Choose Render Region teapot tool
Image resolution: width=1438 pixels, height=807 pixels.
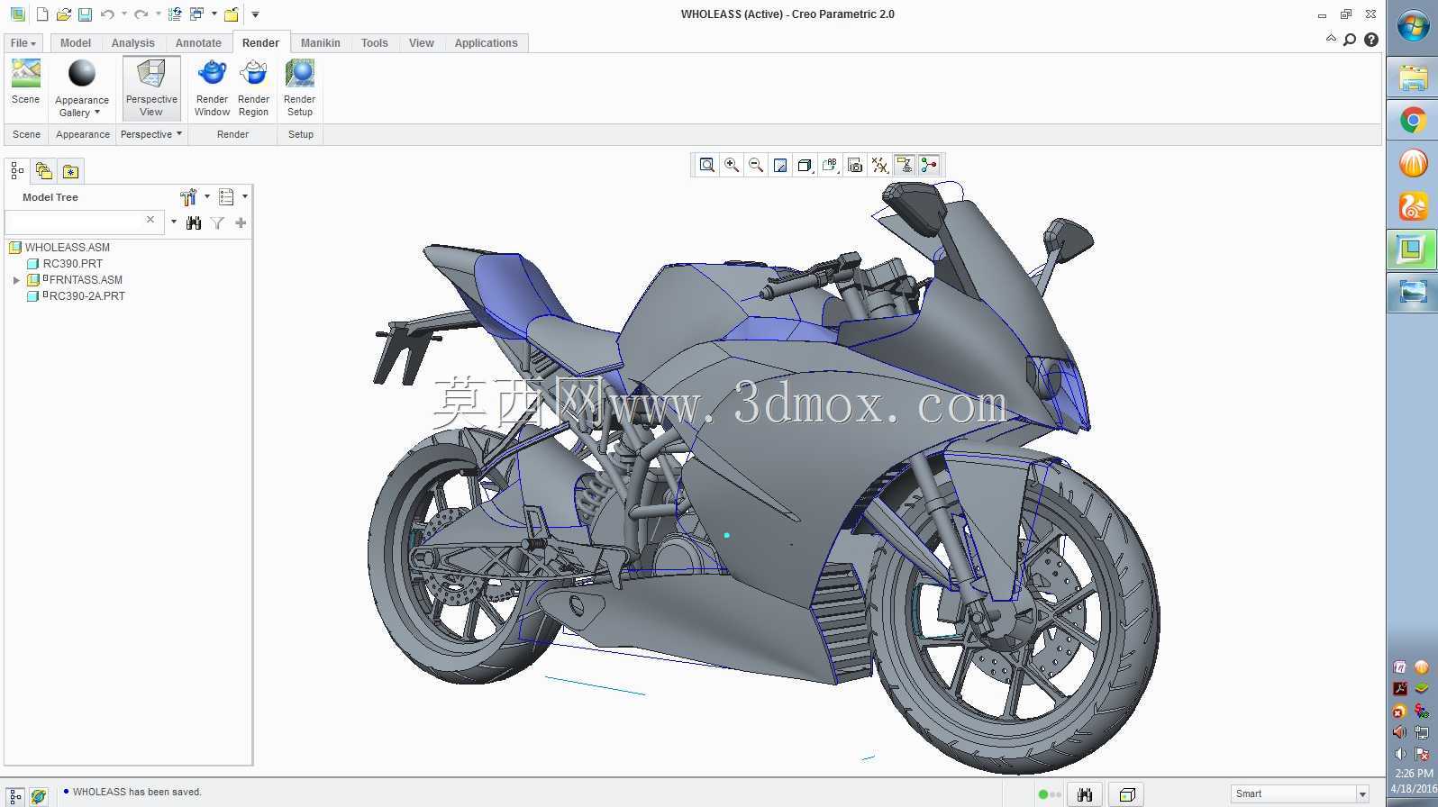click(253, 73)
